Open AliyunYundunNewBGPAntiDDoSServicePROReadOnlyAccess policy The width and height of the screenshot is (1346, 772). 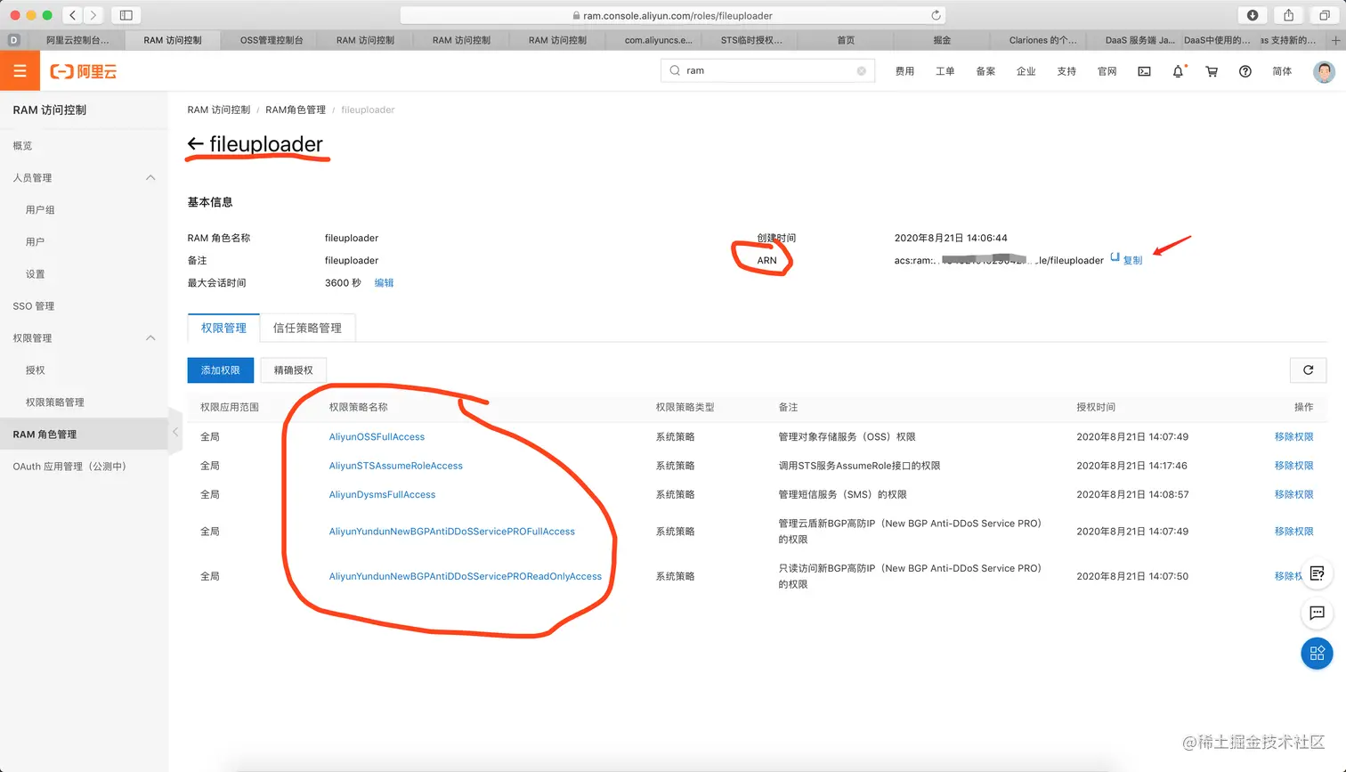pyautogui.click(x=466, y=576)
